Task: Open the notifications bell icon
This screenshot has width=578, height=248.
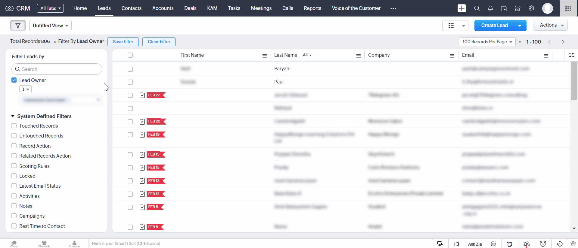Action: [x=490, y=8]
